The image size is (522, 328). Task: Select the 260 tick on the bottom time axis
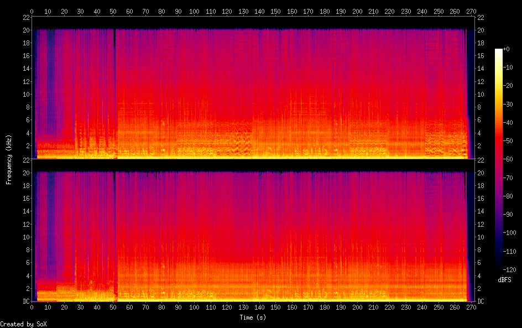[455, 308]
